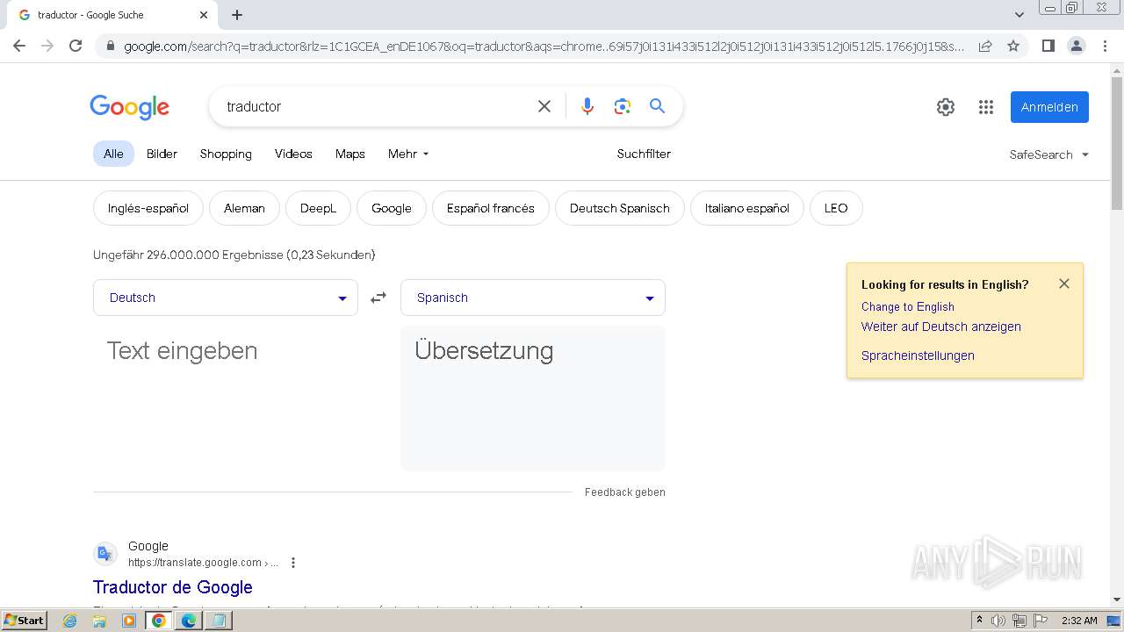1124x632 pixels.
Task: Open the Windows Start menu
Action: 24,621
